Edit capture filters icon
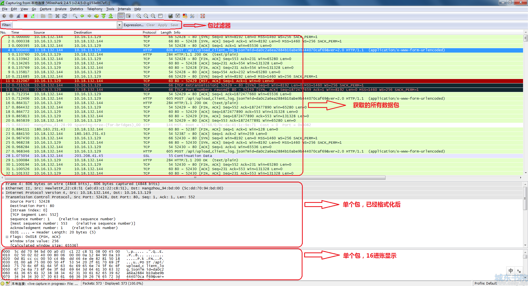This screenshot has width=528, height=286. pos(171,16)
